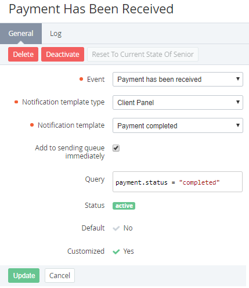249x288 pixels.
Task: Open the Event dropdown list
Action: pyautogui.click(x=178, y=80)
